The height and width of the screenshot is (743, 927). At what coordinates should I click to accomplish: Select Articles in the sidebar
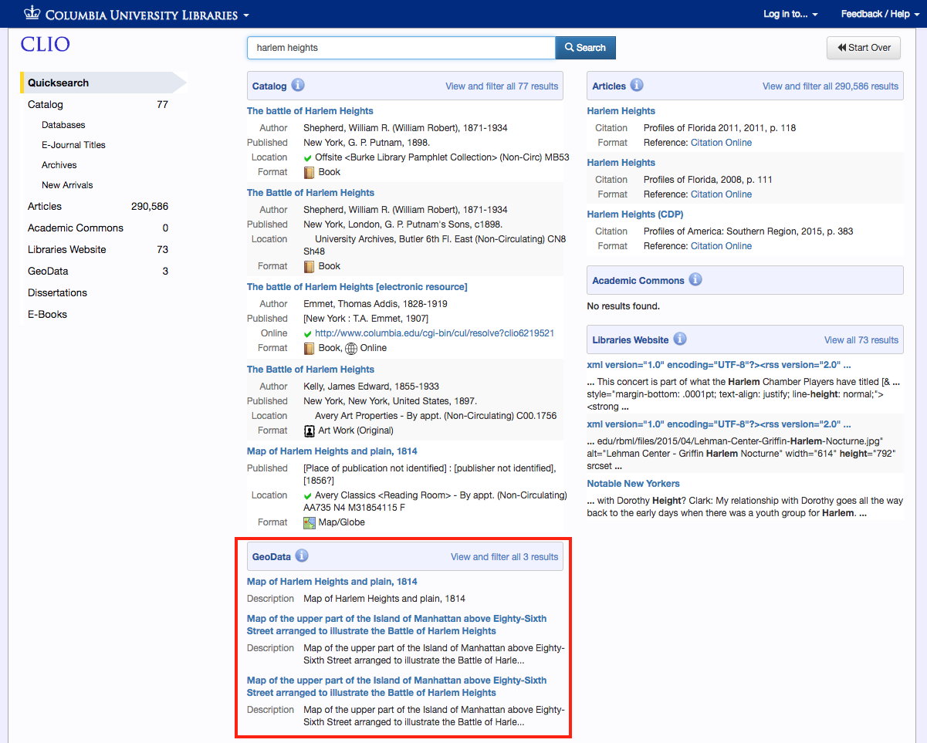tap(45, 206)
